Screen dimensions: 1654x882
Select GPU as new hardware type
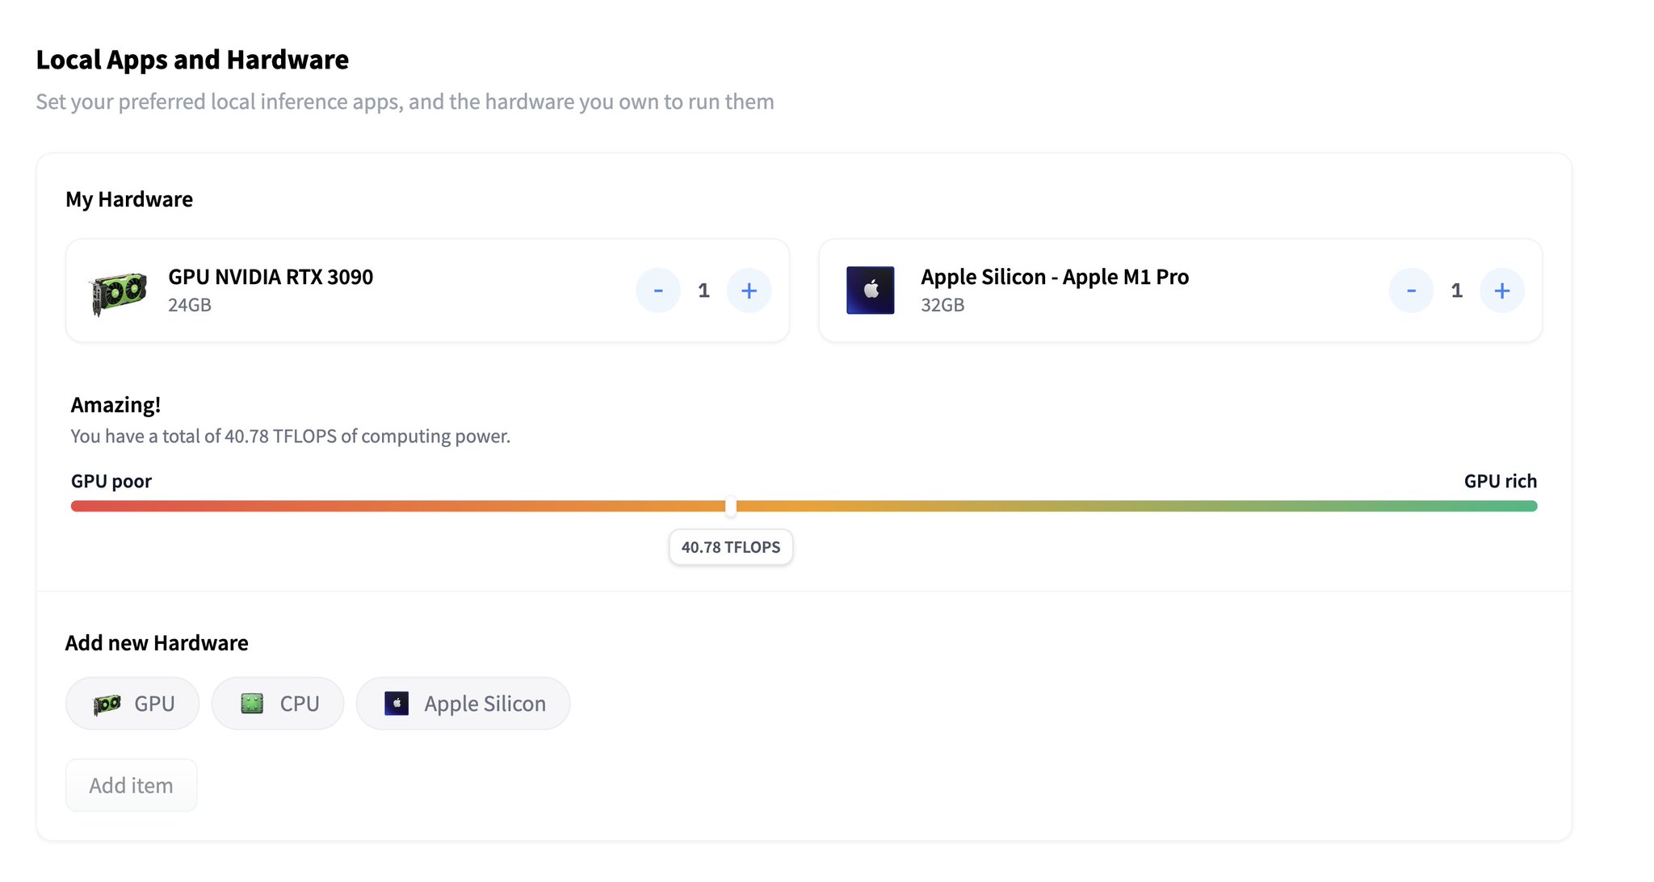click(132, 704)
